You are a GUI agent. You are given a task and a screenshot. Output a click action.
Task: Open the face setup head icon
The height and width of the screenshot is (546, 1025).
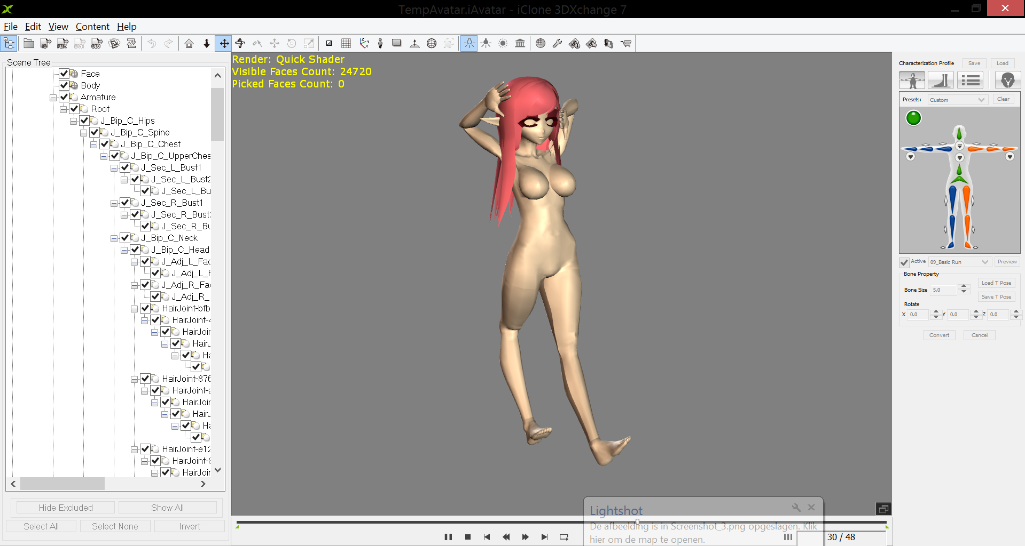click(1008, 81)
